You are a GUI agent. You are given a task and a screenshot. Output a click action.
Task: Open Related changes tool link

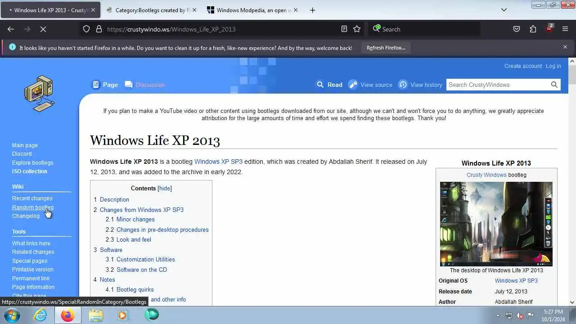[x=33, y=252]
